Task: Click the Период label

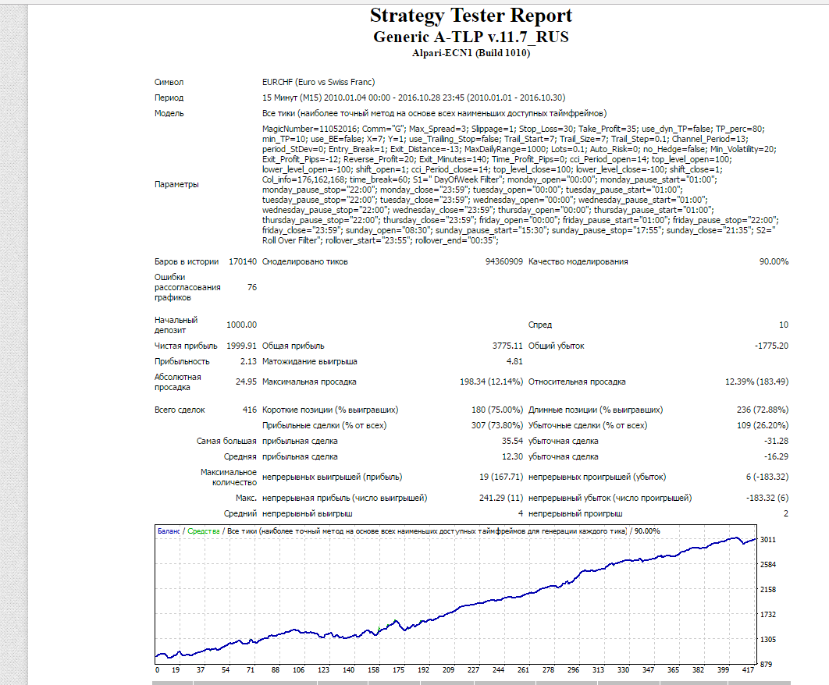Action: (169, 98)
